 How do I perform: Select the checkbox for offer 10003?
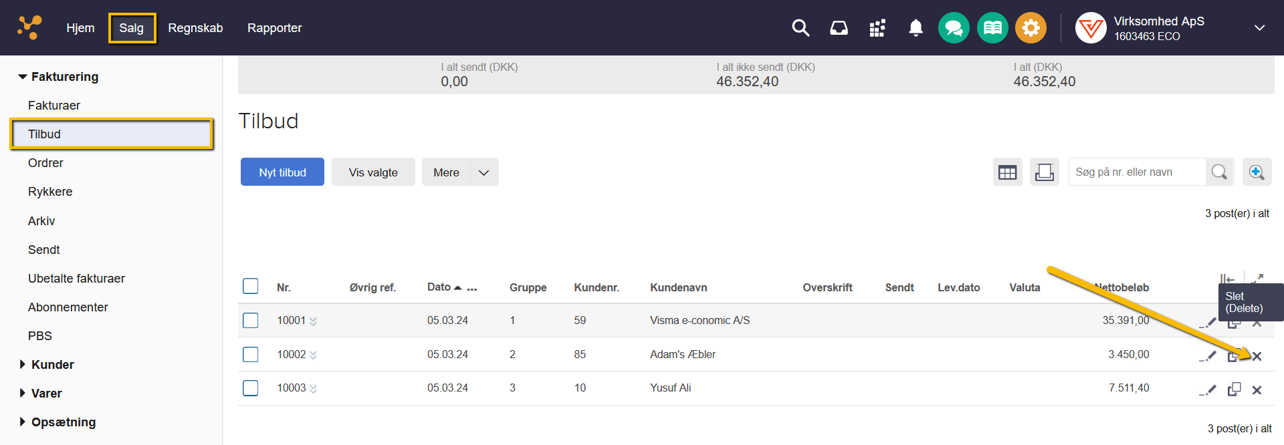[251, 388]
